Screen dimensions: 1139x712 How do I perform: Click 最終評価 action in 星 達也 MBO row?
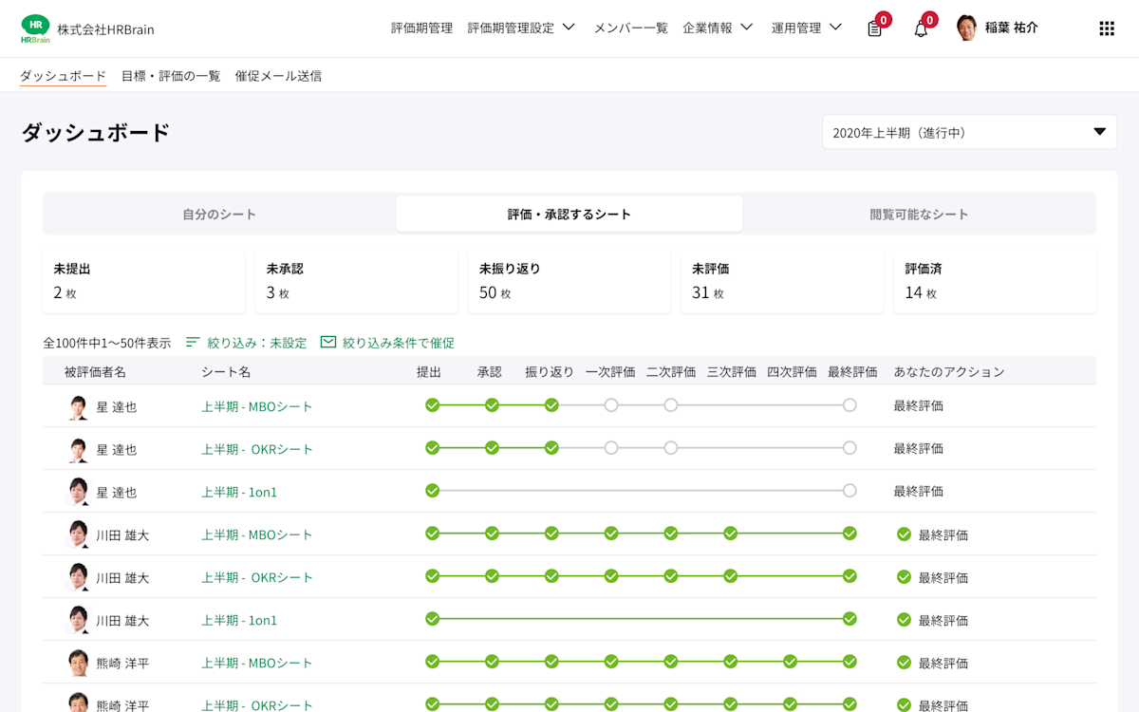(918, 405)
